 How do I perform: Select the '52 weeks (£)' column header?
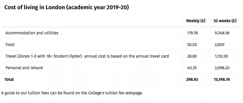(x=225, y=21)
